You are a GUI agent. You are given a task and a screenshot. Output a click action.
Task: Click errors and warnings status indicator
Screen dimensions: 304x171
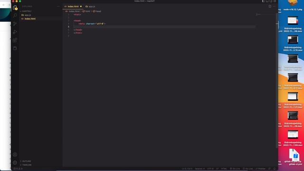click(18, 169)
